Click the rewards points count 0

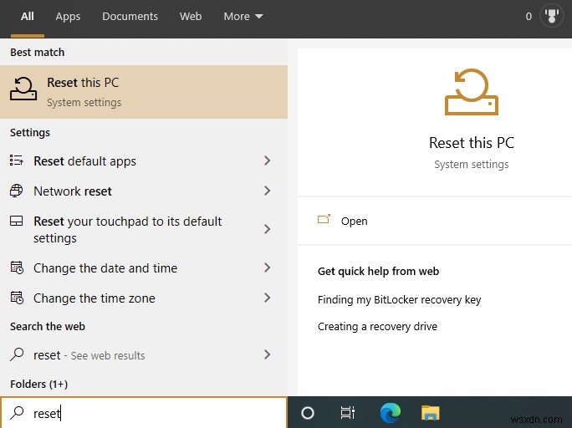(x=529, y=17)
